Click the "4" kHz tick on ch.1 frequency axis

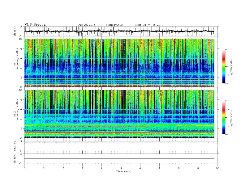click(22, 68)
